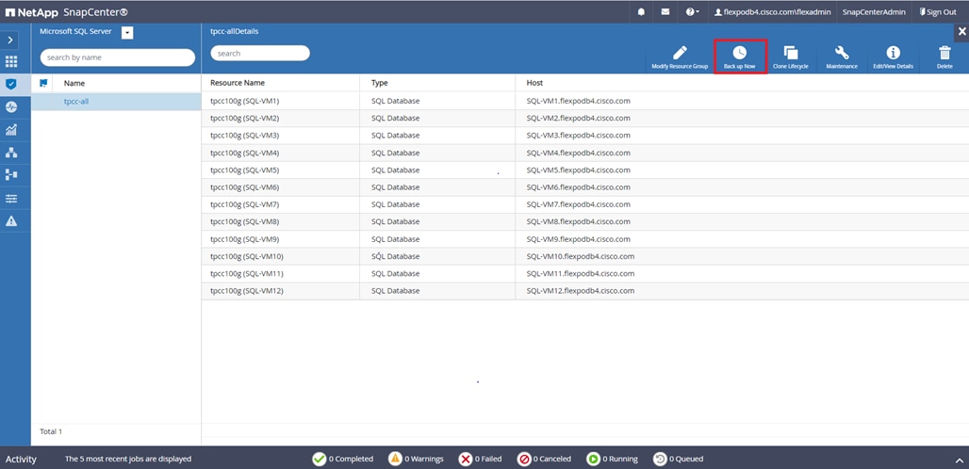Click the Queued jobs status icon
The width and height of the screenshot is (969, 469).
coord(660,459)
